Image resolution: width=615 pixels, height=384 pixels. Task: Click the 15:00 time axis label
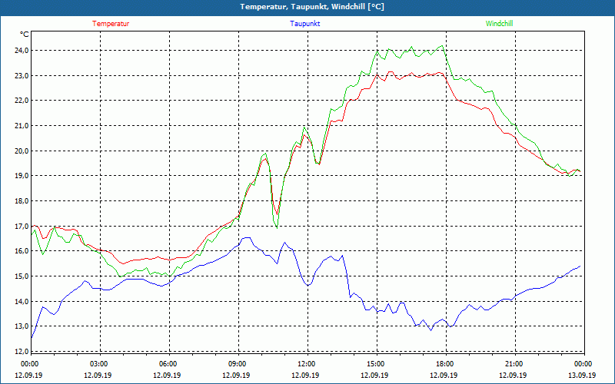[376, 364]
